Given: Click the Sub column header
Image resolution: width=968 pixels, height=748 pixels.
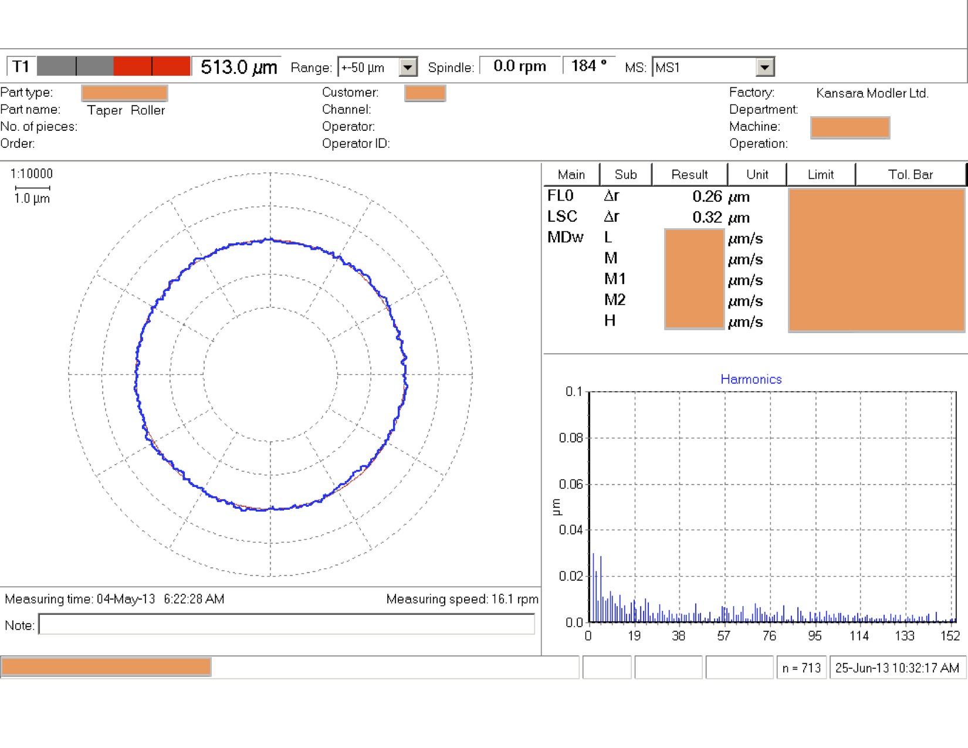Looking at the screenshot, I should (x=625, y=174).
